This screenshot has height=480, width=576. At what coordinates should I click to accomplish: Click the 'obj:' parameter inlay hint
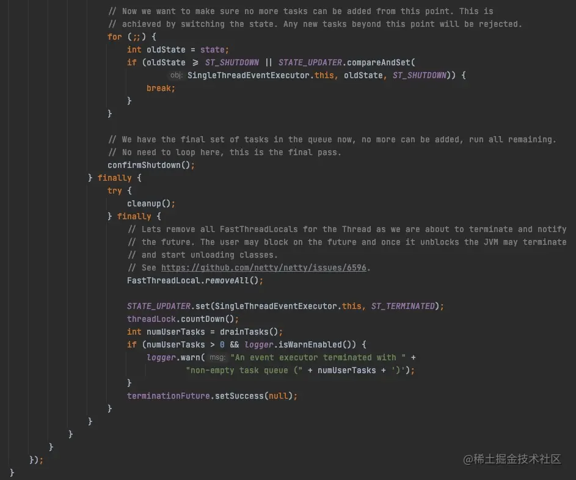pyautogui.click(x=177, y=75)
